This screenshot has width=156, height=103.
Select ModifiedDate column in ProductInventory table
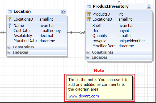(x=119, y=46)
